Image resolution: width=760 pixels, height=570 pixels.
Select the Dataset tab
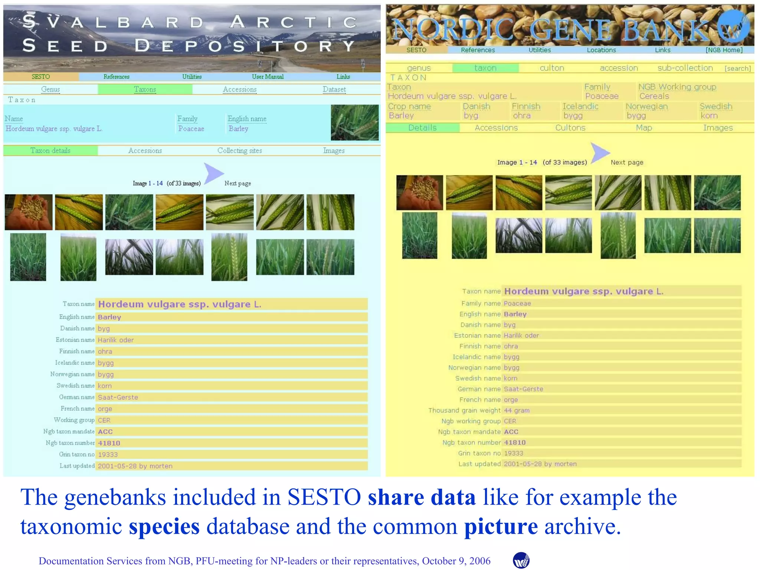(334, 89)
